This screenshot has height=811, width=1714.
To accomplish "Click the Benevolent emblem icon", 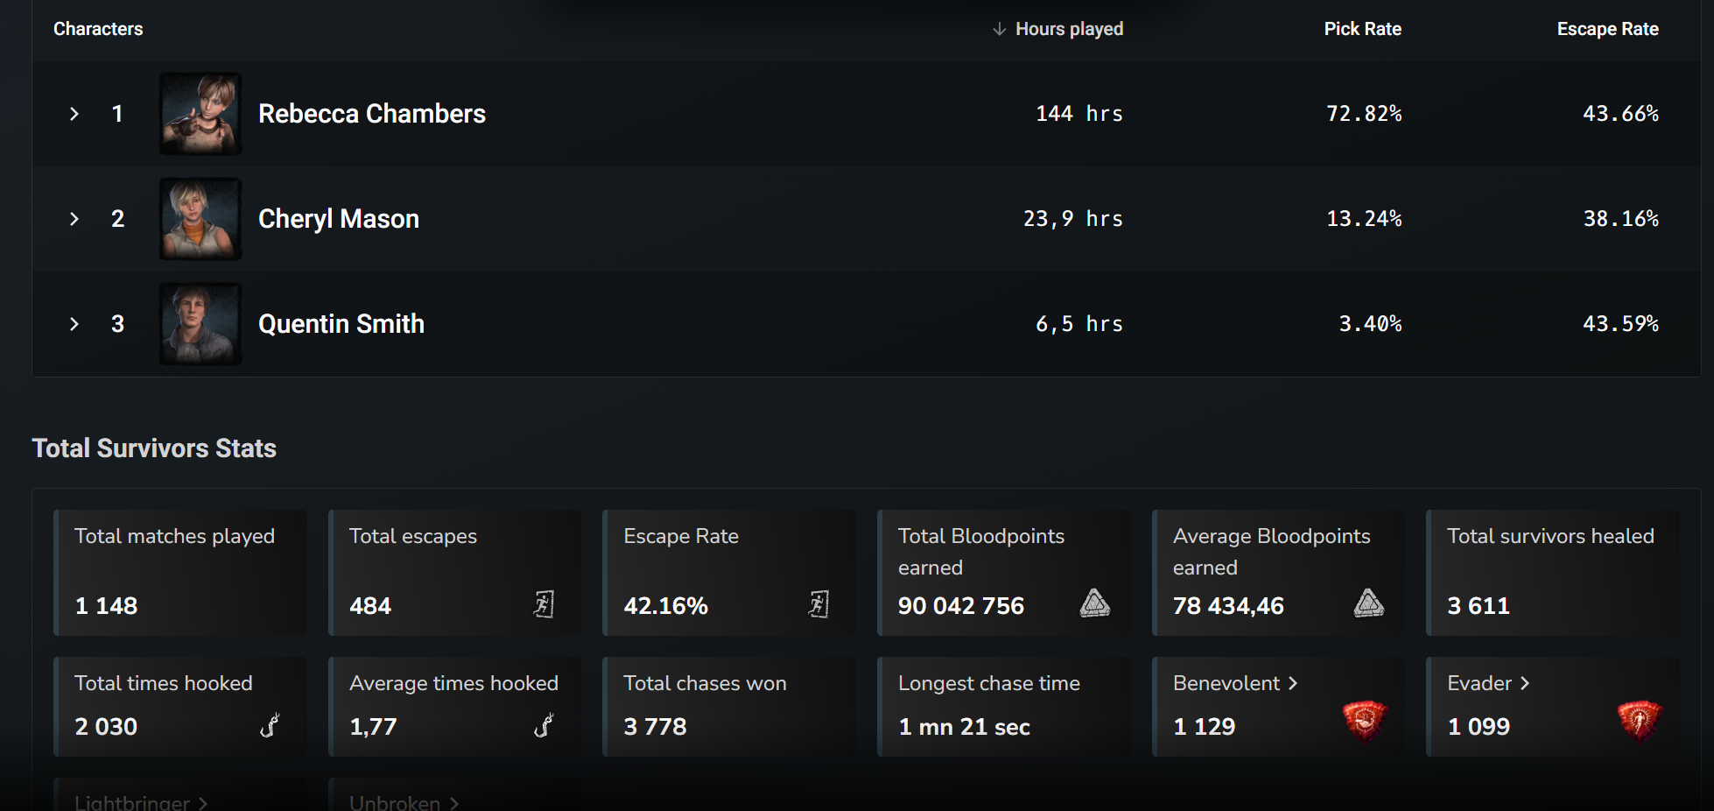I will coord(1365,721).
